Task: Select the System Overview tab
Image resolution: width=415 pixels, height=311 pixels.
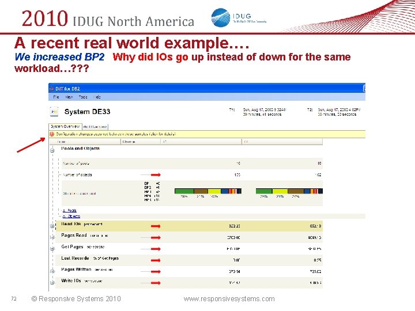Action: coord(65,127)
